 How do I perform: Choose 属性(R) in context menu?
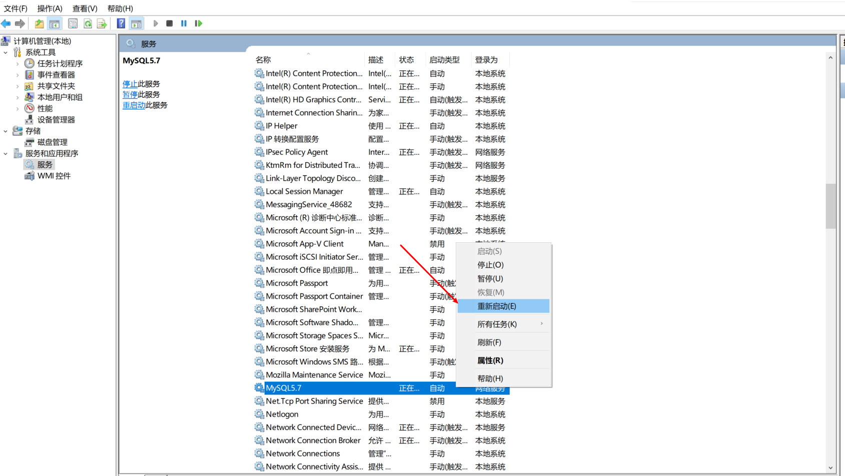click(503, 360)
